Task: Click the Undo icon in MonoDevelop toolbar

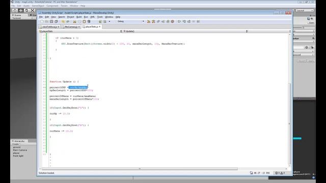Action: tap(63, 21)
